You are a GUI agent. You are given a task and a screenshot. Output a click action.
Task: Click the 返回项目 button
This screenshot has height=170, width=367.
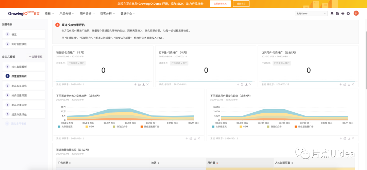(x=241, y=4)
